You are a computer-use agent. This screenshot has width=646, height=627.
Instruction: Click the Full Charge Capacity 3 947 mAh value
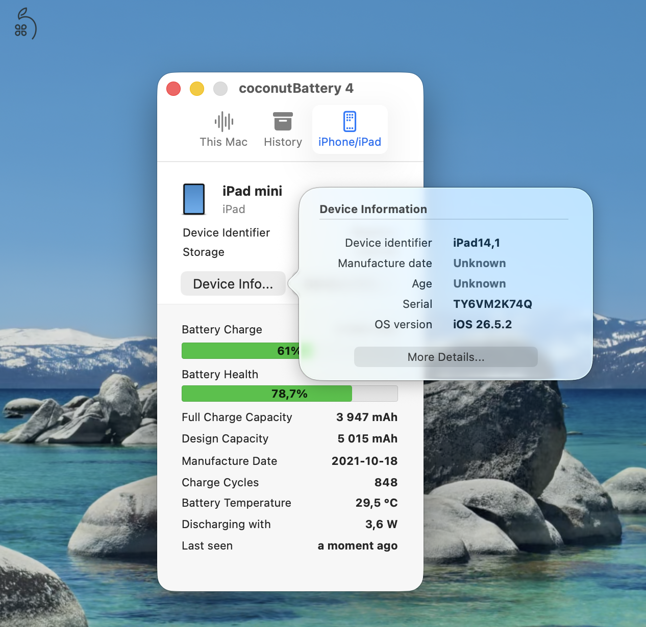click(x=367, y=417)
